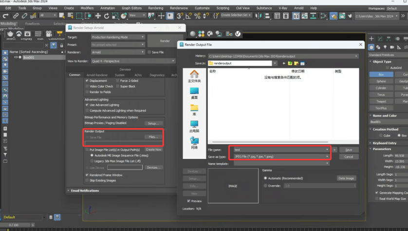Screen dimensions: 408x231
Task: Switch to the AOVs tab
Action: pyautogui.click(x=138, y=75)
